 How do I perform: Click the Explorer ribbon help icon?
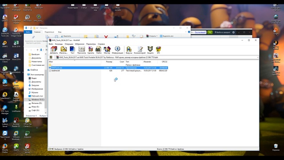click(x=189, y=32)
